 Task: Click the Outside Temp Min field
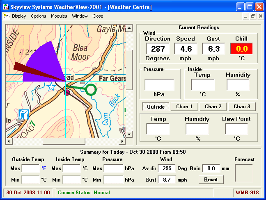(x=31, y=180)
